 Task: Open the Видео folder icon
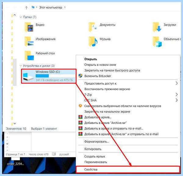pos(29,27)
